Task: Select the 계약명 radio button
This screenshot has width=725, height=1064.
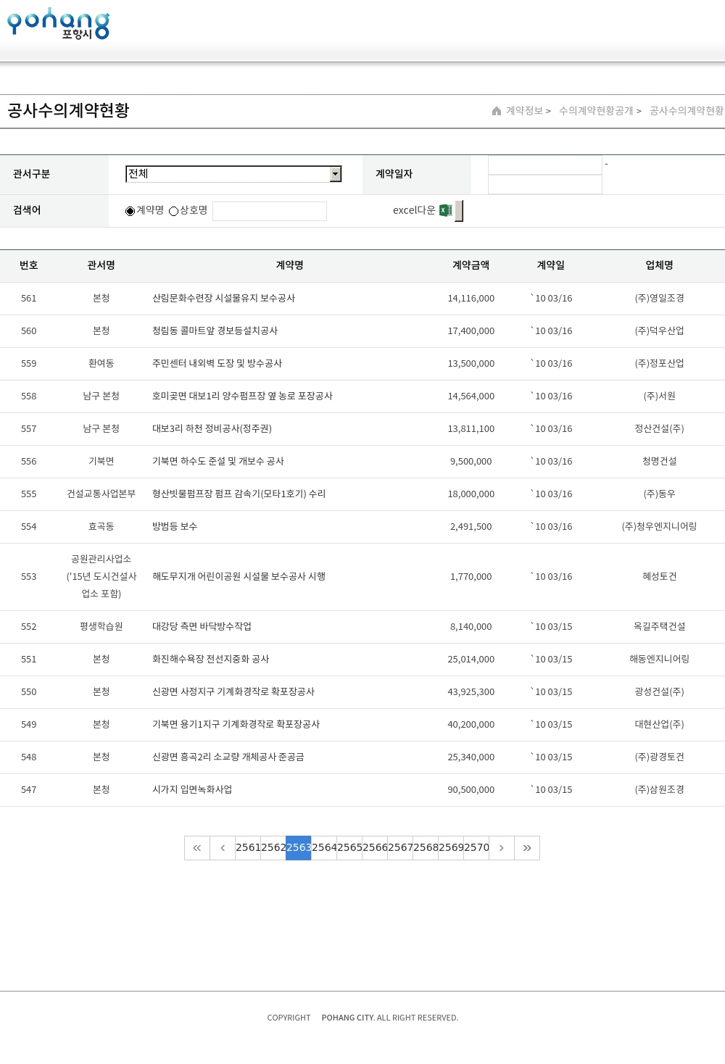Action: pyautogui.click(x=130, y=211)
